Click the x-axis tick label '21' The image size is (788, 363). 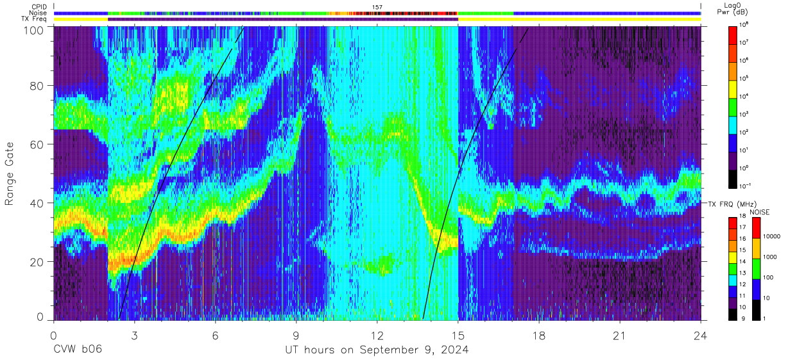click(620, 335)
